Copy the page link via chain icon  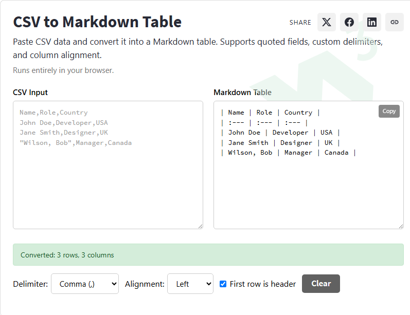coord(395,22)
